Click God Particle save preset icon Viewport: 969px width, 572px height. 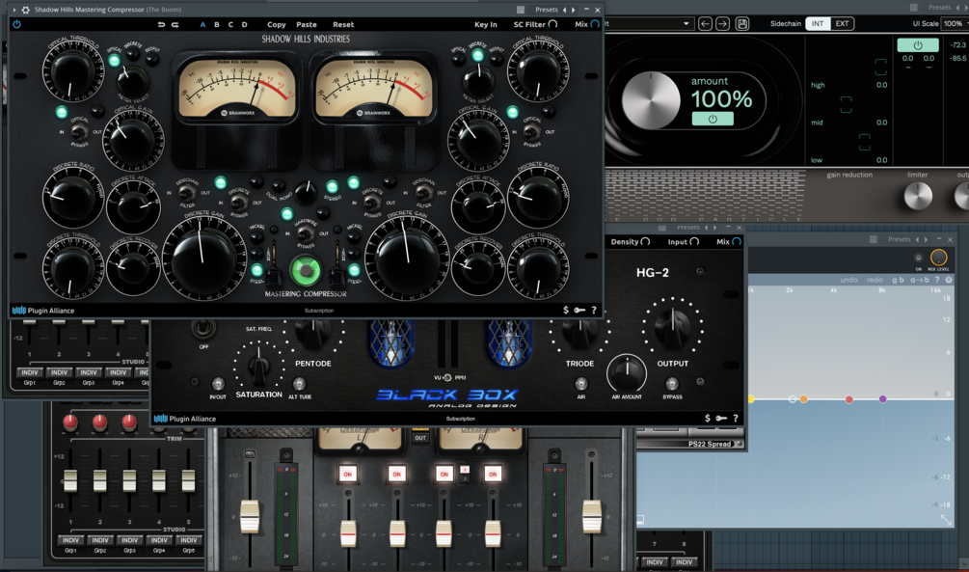[742, 23]
